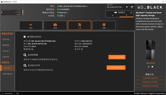Click 帮助 help link in footer
Viewport: 166px width, 95px height.
pyautogui.click(x=18, y=93)
